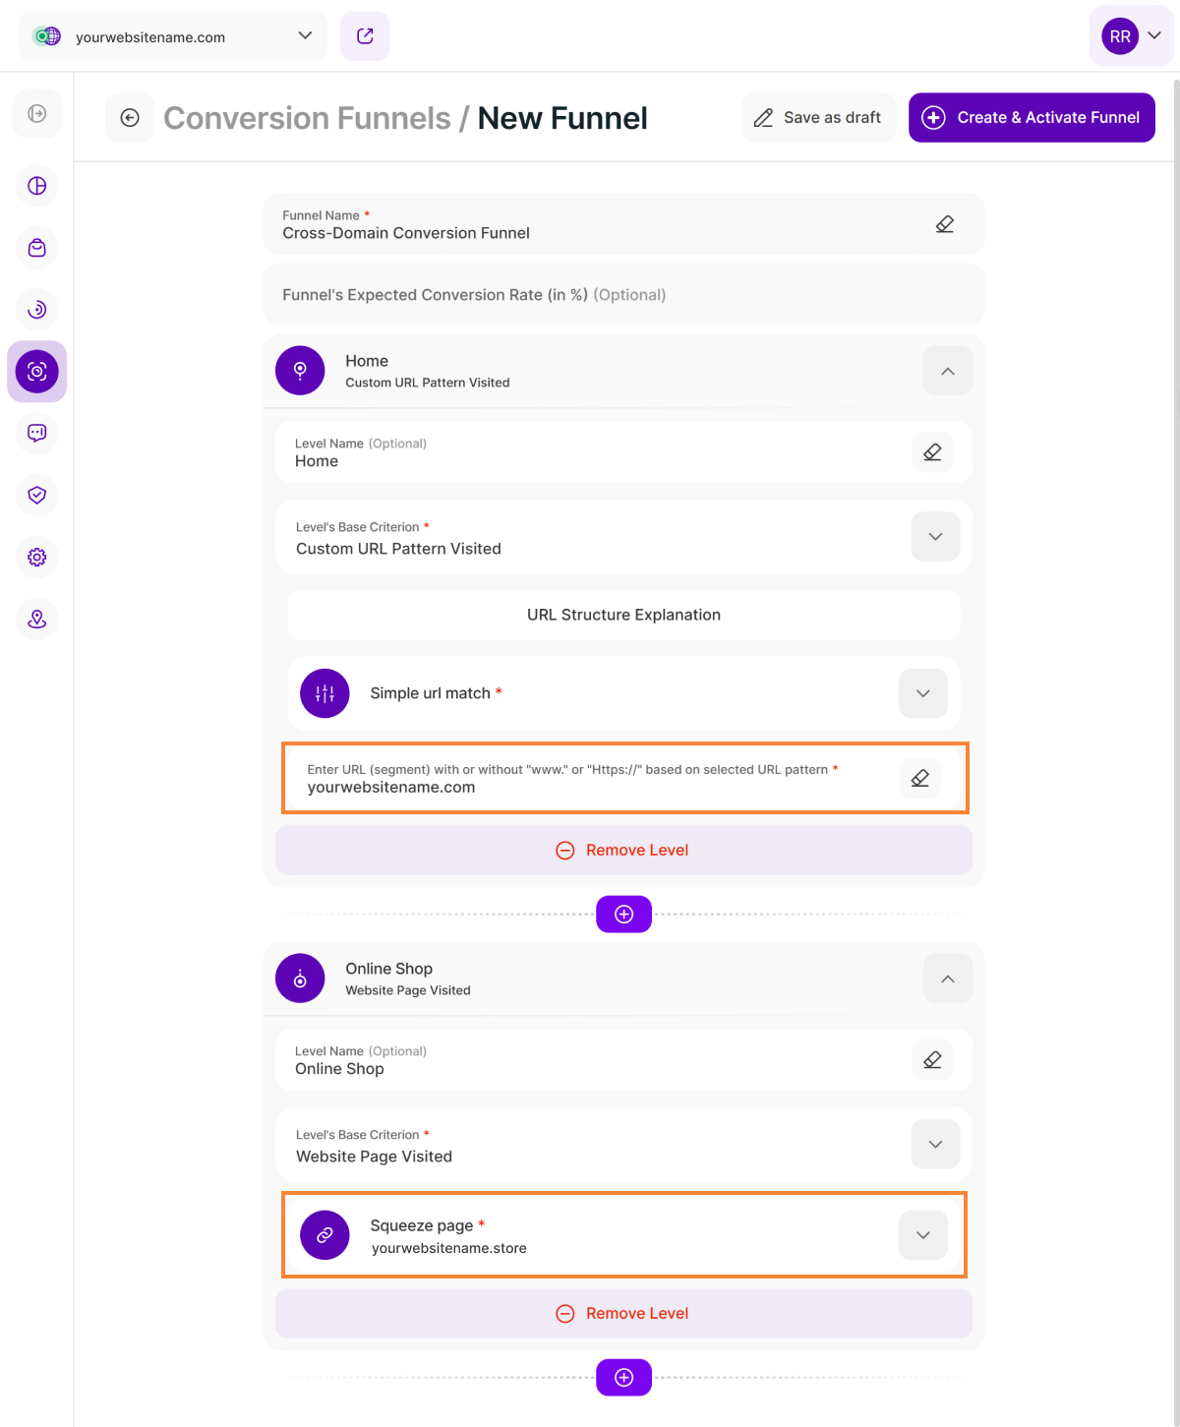Screen dimensions: 1180x1427
Task: Click Create & Activate Funnel
Action: (x=1031, y=117)
